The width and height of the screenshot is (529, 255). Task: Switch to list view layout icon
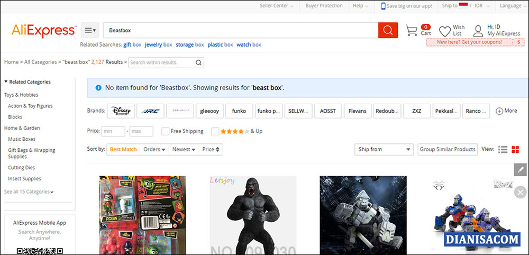503,150
